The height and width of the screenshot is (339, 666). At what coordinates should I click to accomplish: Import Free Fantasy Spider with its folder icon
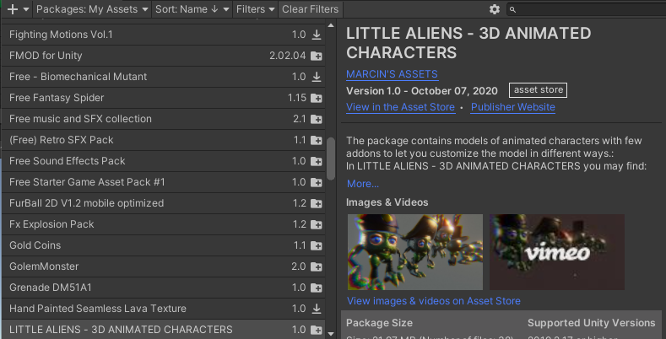tap(316, 98)
